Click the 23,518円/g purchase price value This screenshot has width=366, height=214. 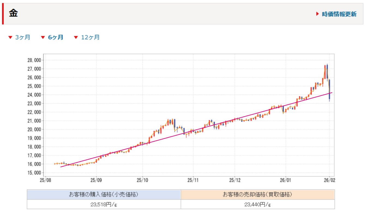tap(104, 204)
